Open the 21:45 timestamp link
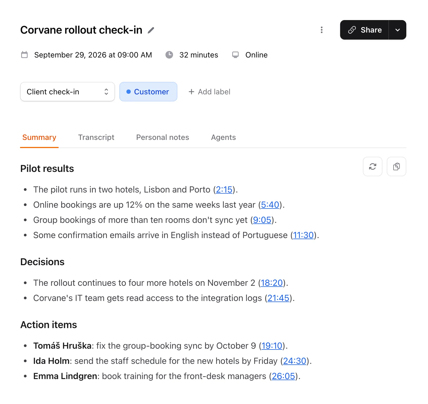 click(279, 298)
